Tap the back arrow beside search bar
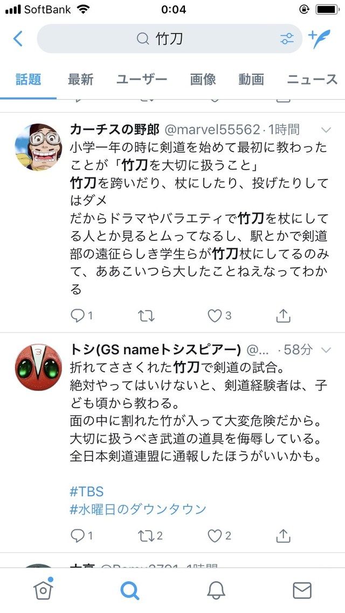Viewport: 345px width, 613px height. (18, 39)
